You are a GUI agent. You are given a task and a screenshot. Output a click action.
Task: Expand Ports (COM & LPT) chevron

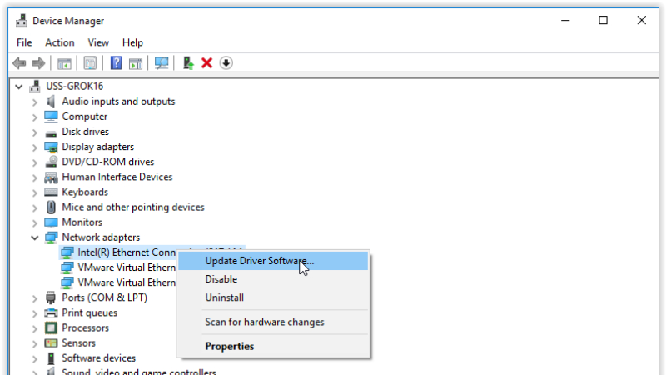coord(35,298)
